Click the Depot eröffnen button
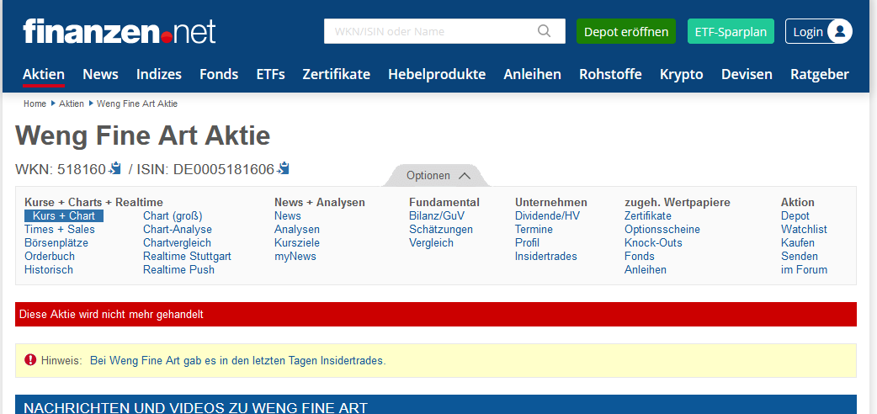The height and width of the screenshot is (414, 877). (626, 31)
